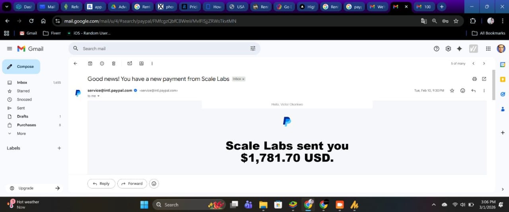This screenshot has width=509, height=212.
Task: Expand the 'to me' recipient details arrow
Action: [98, 96]
